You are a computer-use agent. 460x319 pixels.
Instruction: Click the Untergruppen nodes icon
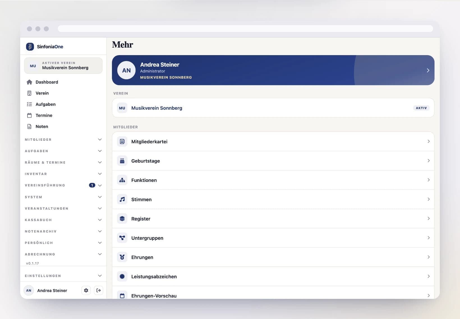(x=122, y=238)
